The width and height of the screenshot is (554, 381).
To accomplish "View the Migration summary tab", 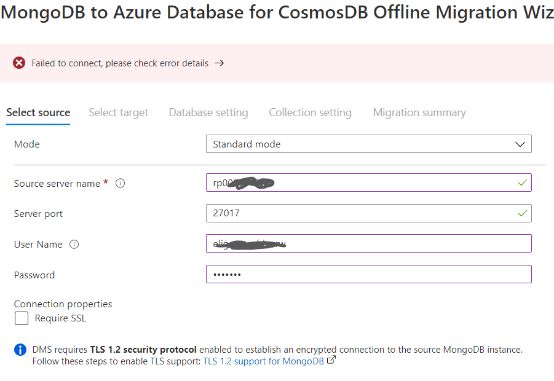I will pos(419,112).
